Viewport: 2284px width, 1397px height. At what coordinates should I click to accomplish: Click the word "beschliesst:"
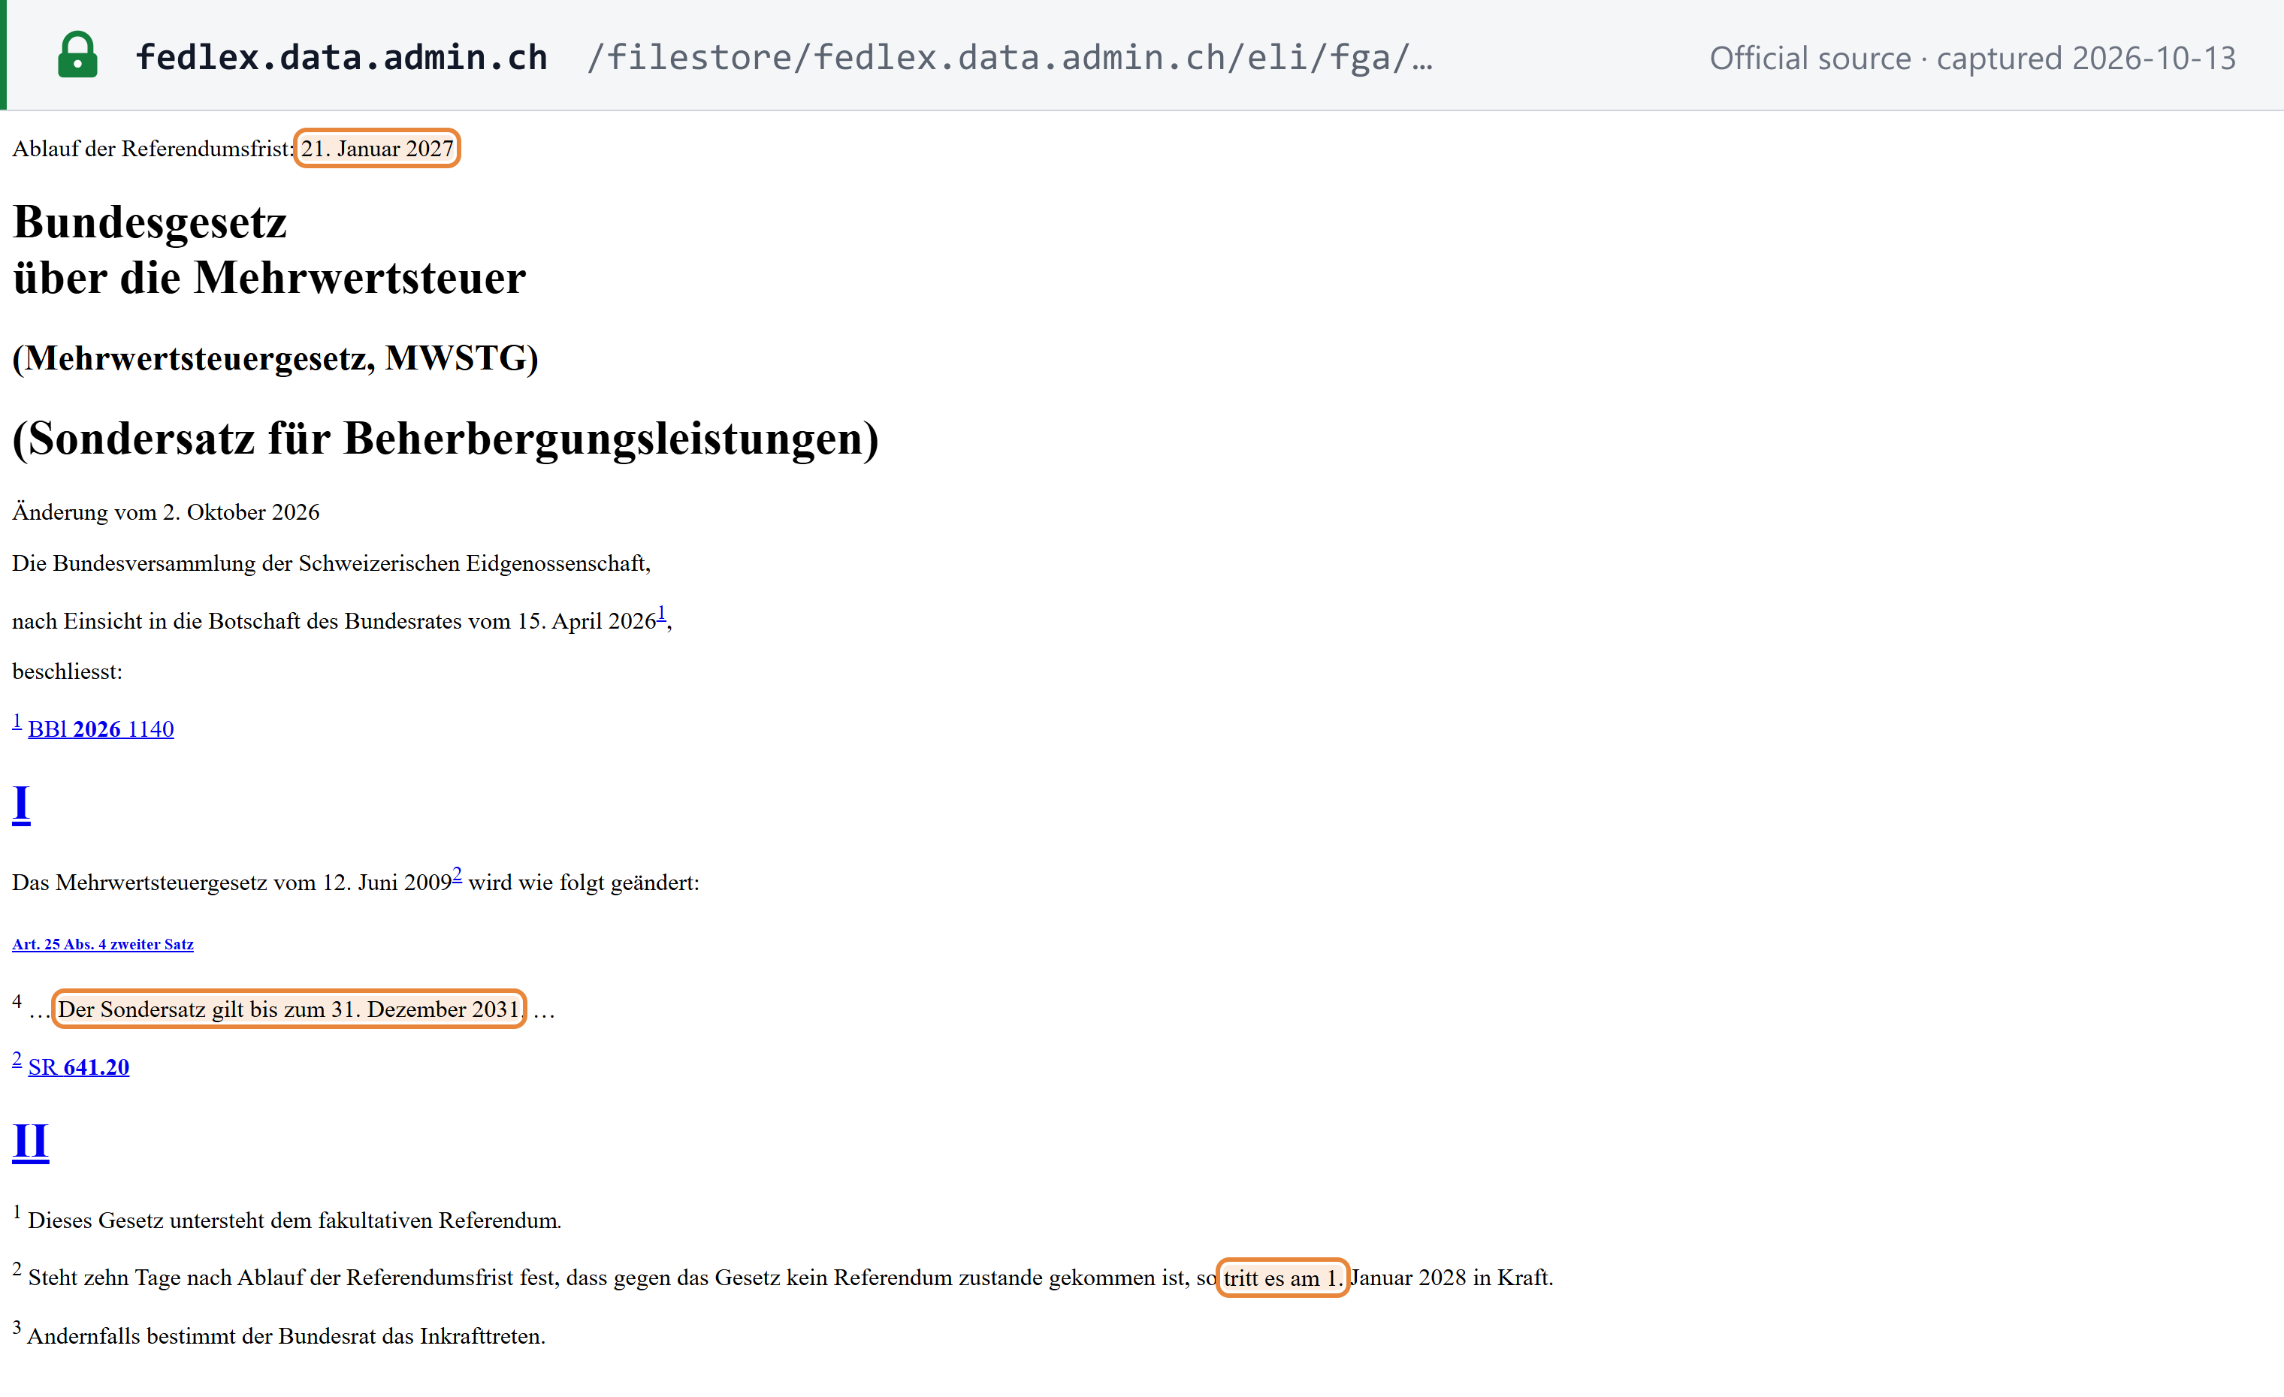tap(67, 671)
